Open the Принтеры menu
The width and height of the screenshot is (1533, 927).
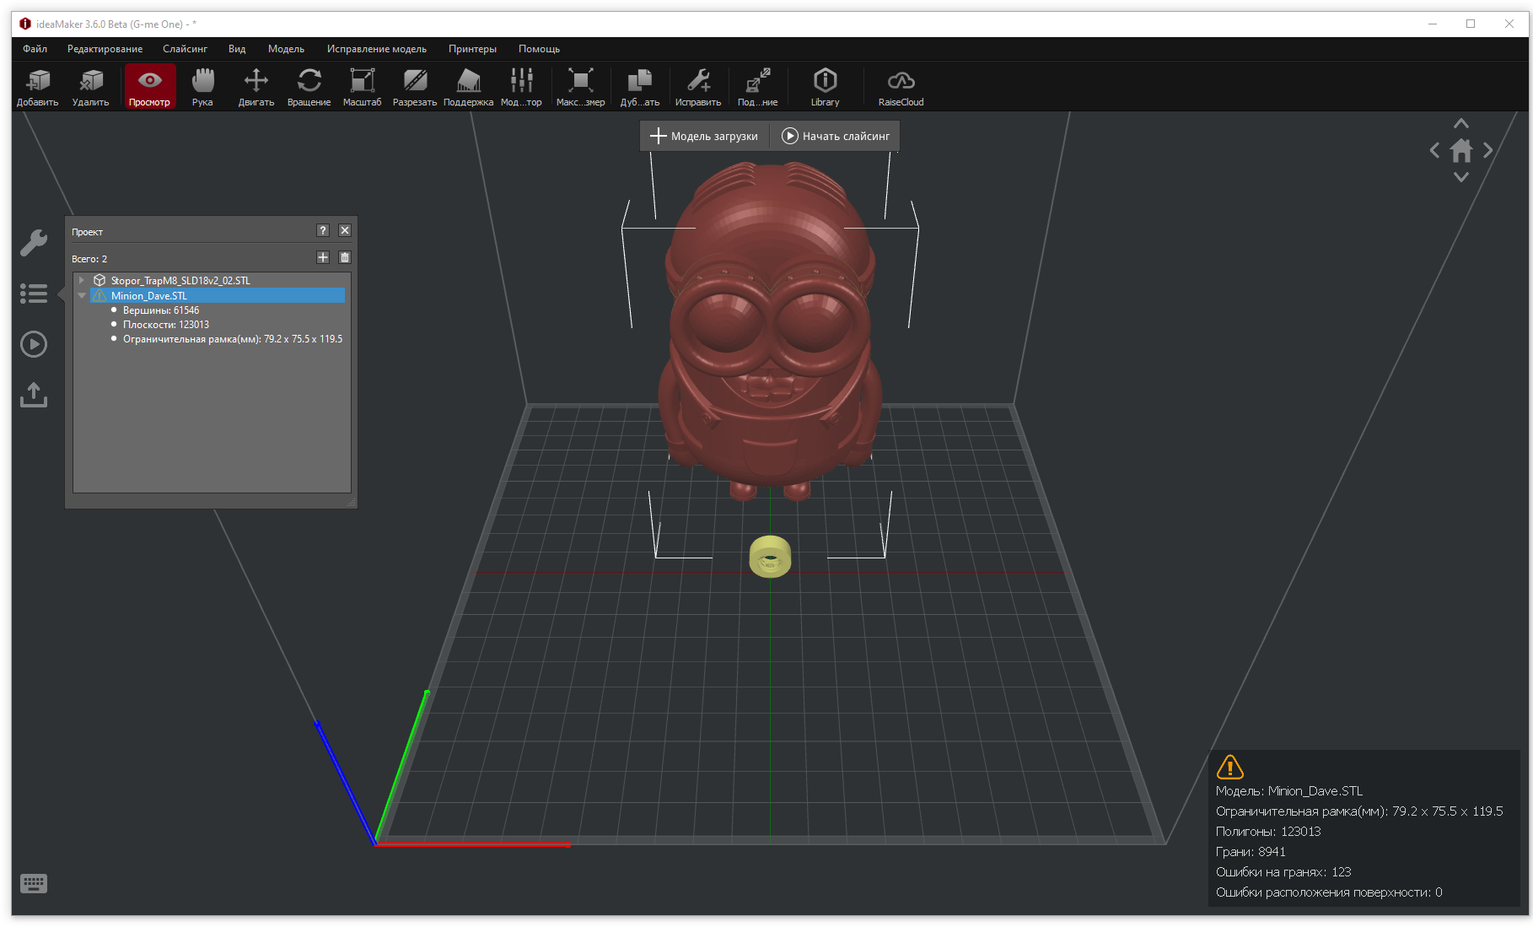(473, 49)
